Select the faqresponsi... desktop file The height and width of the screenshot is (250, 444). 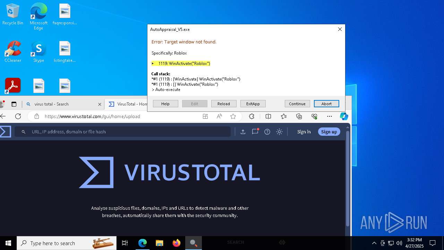pos(65,15)
